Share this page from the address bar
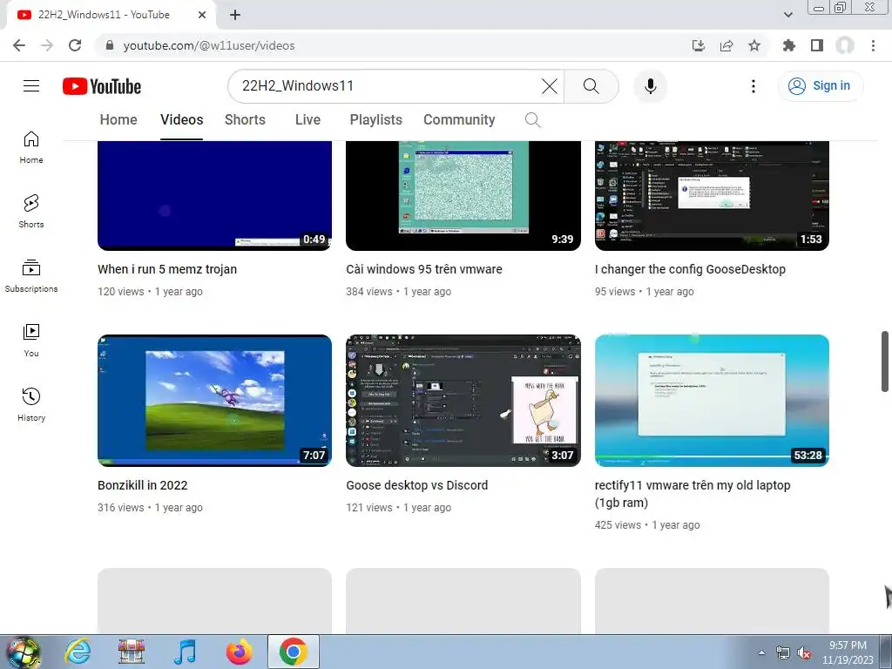This screenshot has height=669, width=892. 726,45
